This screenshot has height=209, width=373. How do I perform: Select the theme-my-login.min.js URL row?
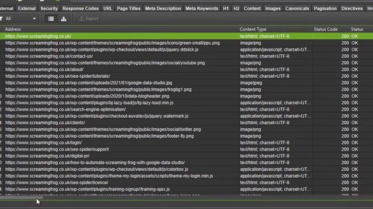[x=186, y=176]
